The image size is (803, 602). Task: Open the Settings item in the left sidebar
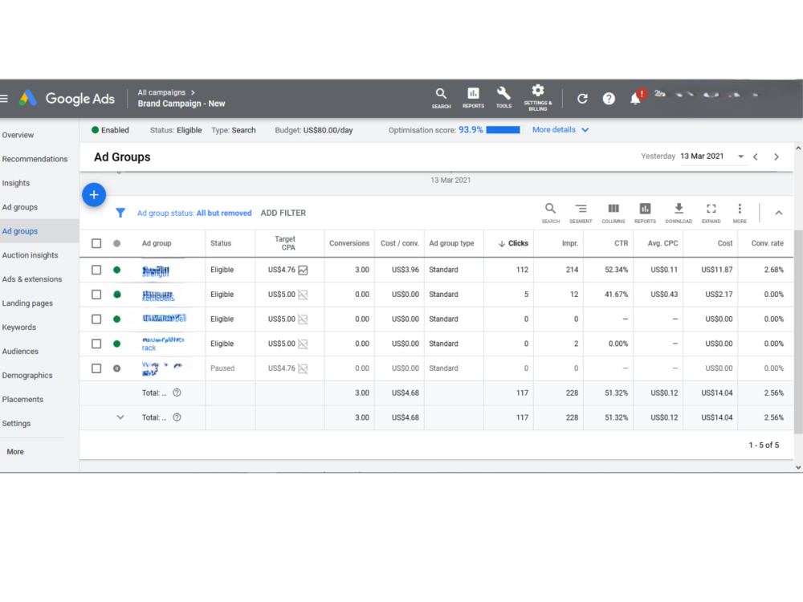16,423
